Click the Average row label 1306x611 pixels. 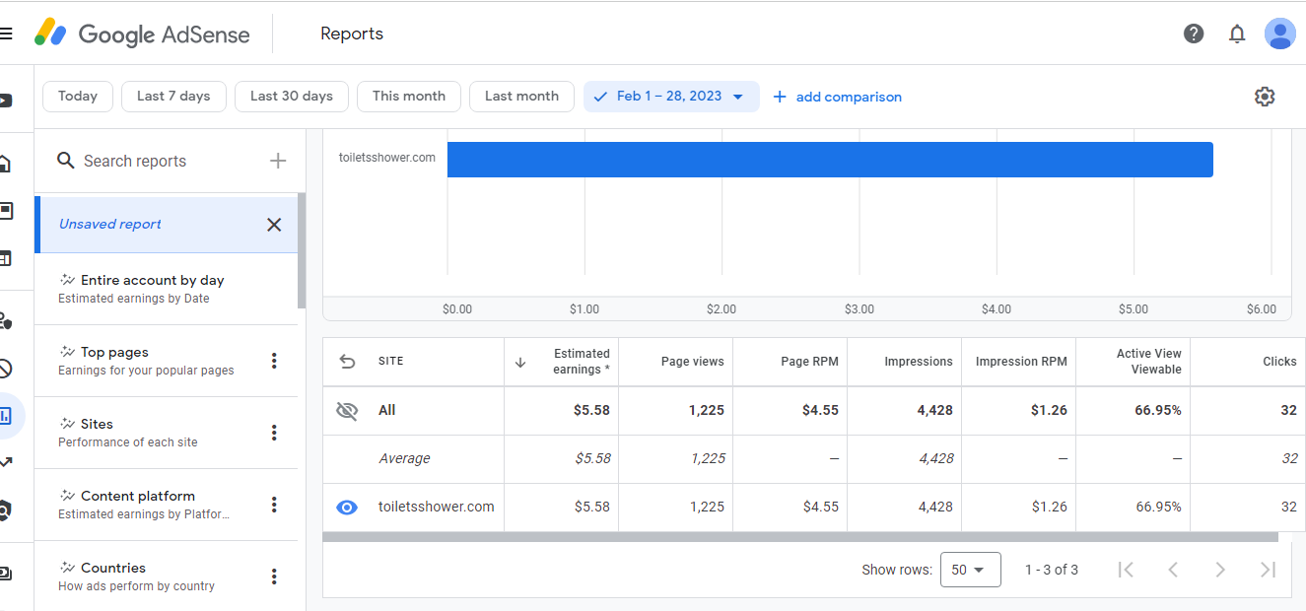pyautogui.click(x=405, y=459)
